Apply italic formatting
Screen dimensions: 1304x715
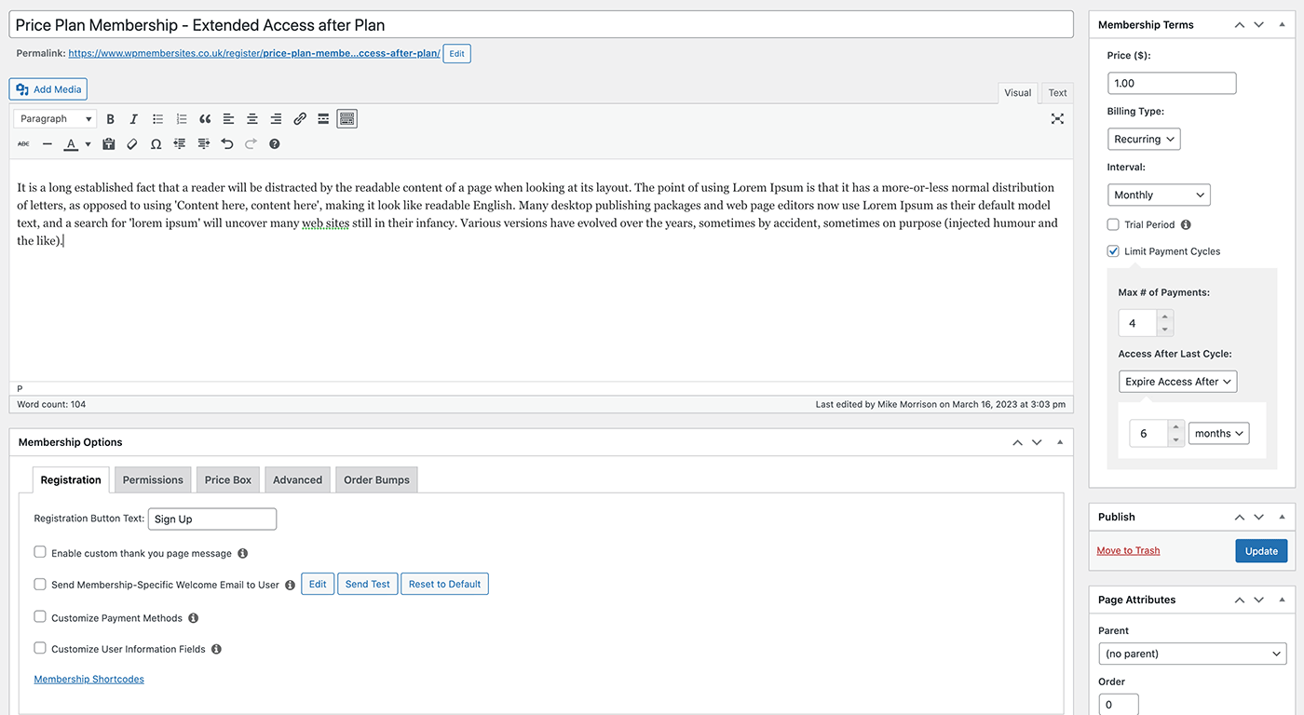coord(134,119)
